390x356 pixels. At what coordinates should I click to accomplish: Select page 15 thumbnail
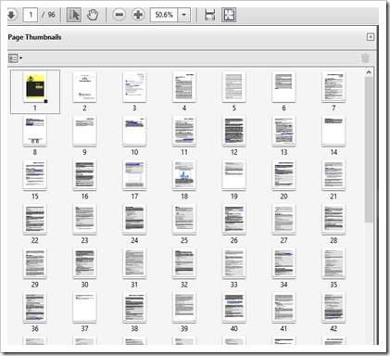35,175
